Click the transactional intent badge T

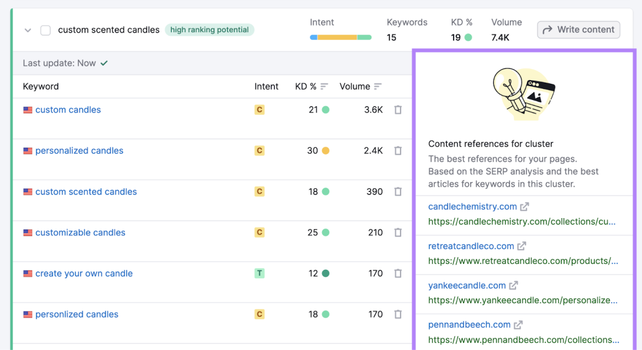[259, 273]
